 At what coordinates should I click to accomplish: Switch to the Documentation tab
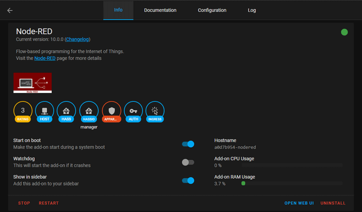click(x=160, y=10)
